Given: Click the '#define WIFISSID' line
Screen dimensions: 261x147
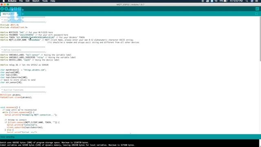Looking at the screenshot, I should tap(27, 32).
